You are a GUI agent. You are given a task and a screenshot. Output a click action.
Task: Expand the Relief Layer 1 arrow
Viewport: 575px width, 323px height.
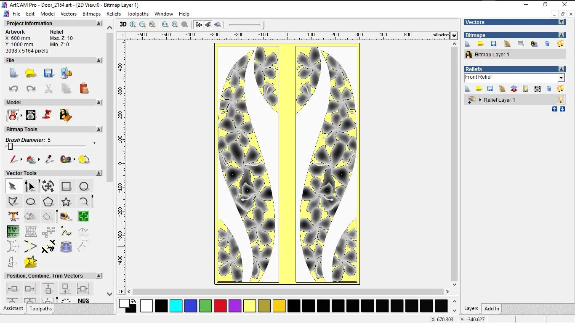pos(480,100)
